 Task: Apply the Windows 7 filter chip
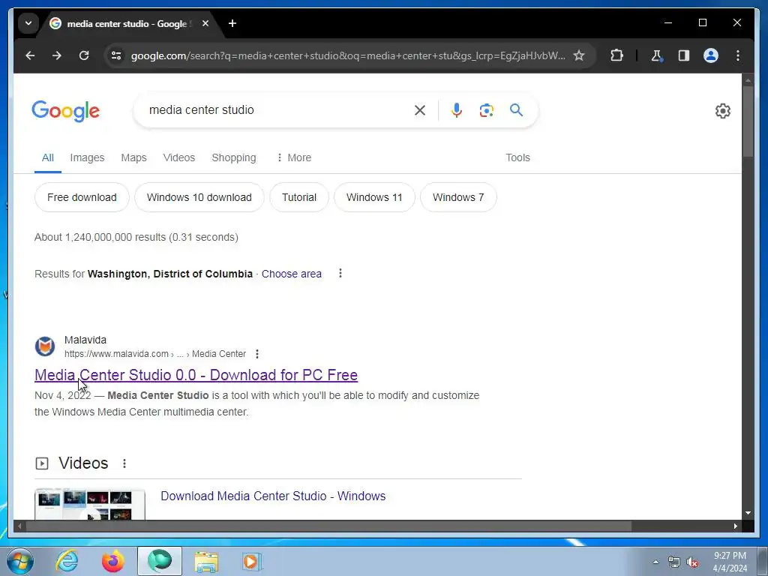[458, 197]
